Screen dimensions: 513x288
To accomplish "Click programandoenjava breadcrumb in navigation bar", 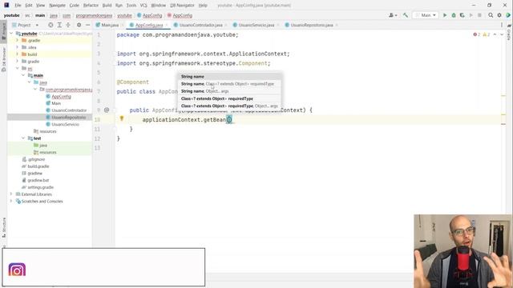I will click(x=94, y=15).
